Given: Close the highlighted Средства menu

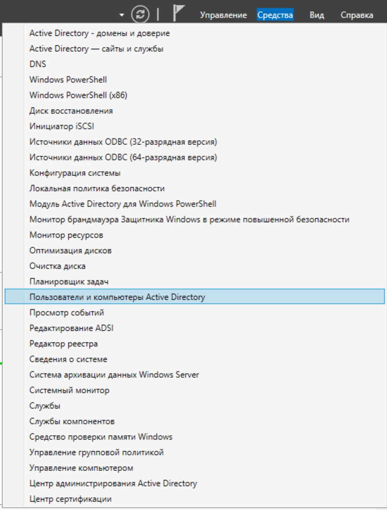Looking at the screenshot, I should click(x=275, y=15).
